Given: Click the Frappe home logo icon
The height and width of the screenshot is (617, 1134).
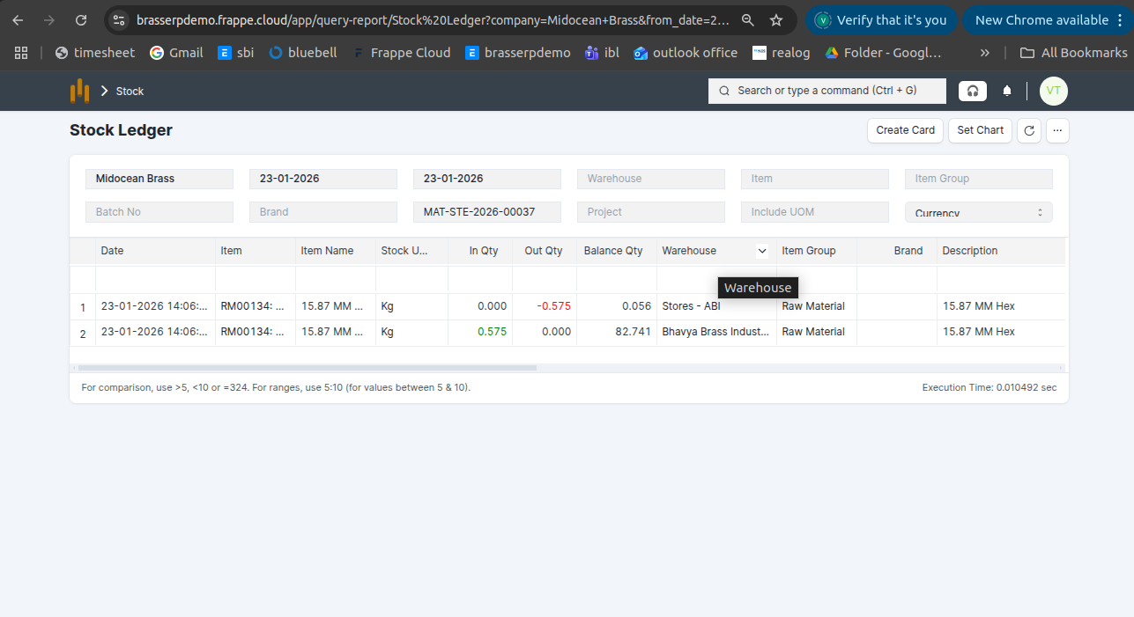Looking at the screenshot, I should point(80,91).
